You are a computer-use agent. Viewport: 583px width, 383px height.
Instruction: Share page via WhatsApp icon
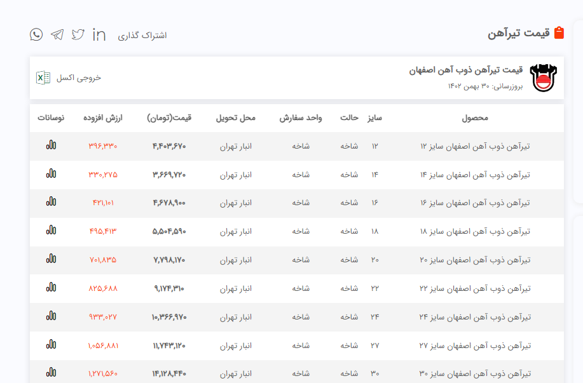(x=36, y=34)
